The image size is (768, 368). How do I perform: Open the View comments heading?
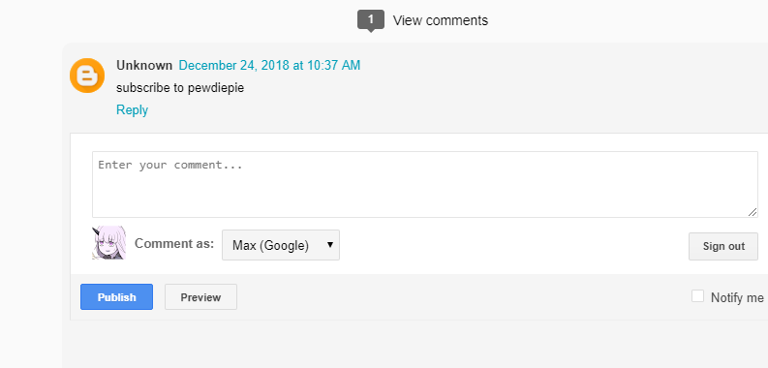pos(441,20)
